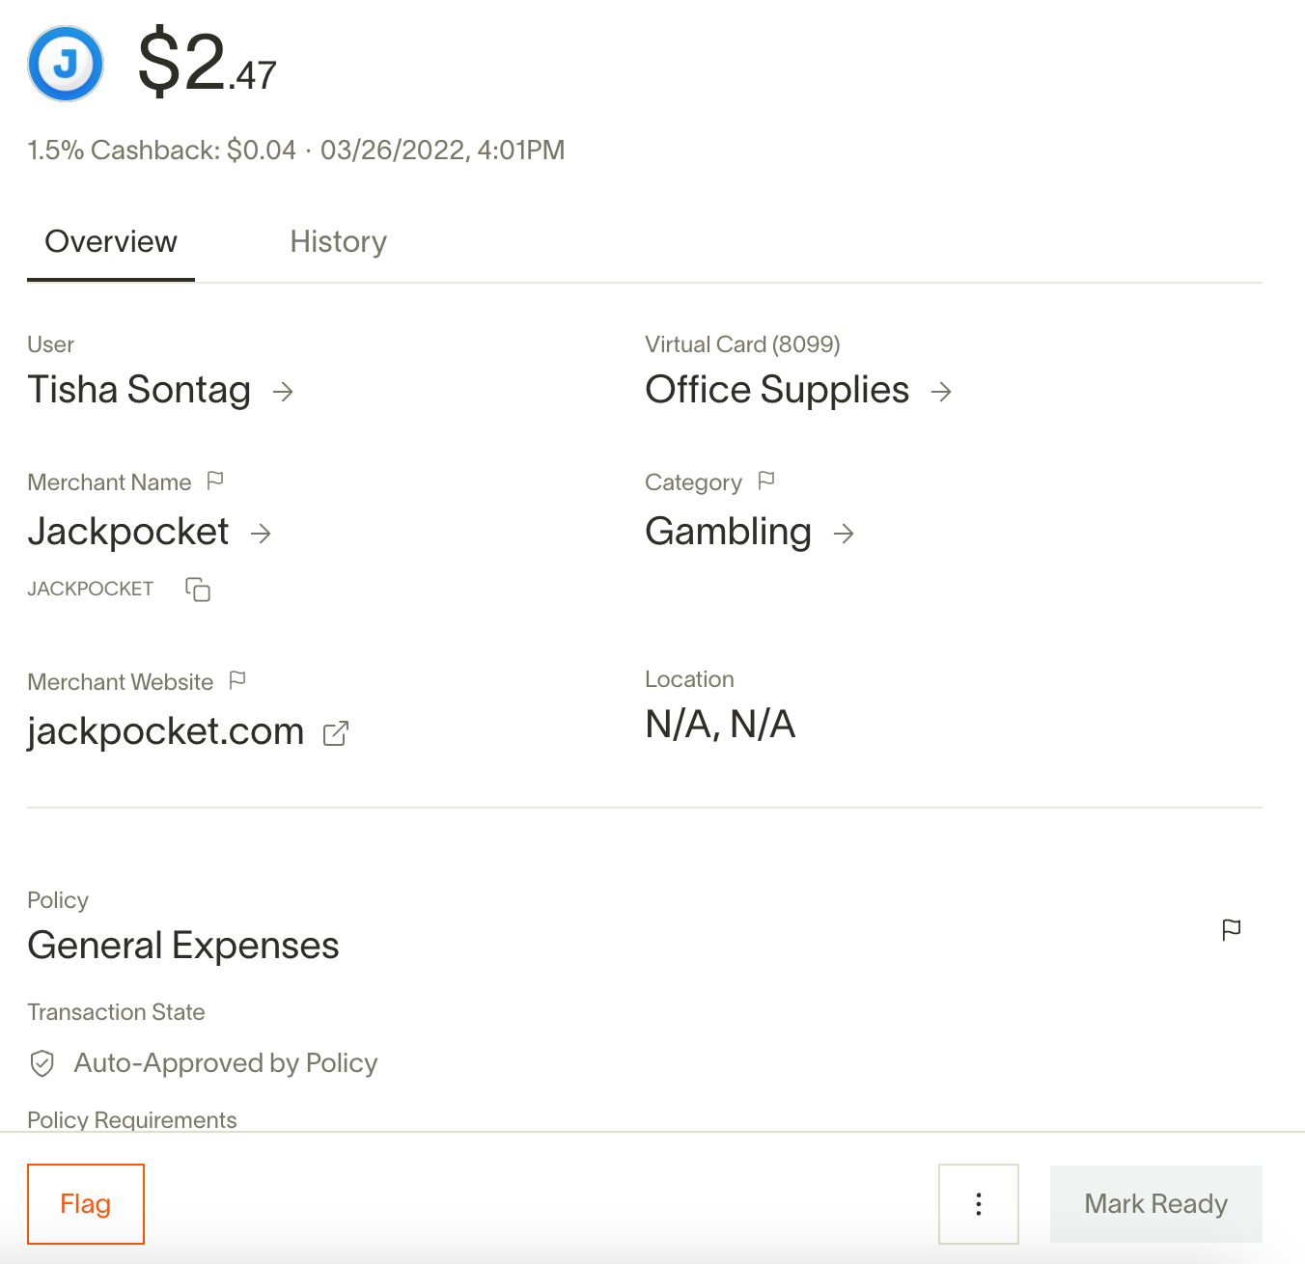Click the JACKPOCKET raw descriptor text
Screen dimensions: 1305x1264
tap(91, 589)
